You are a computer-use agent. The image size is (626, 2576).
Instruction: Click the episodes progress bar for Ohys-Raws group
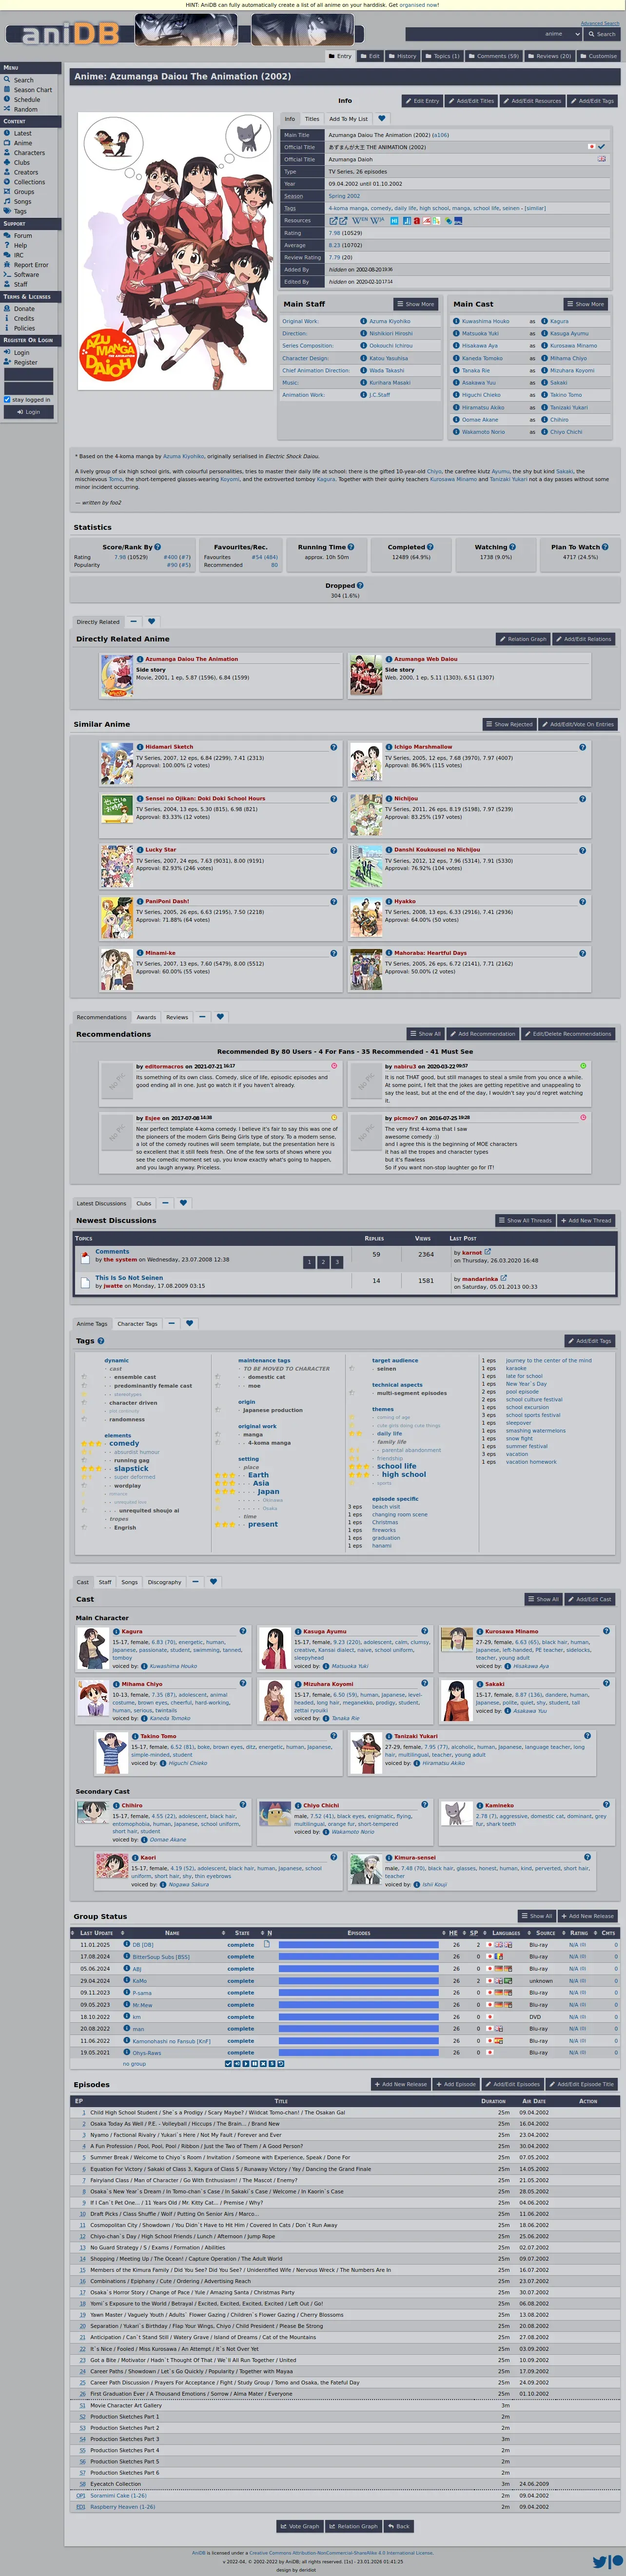pos(359,2053)
